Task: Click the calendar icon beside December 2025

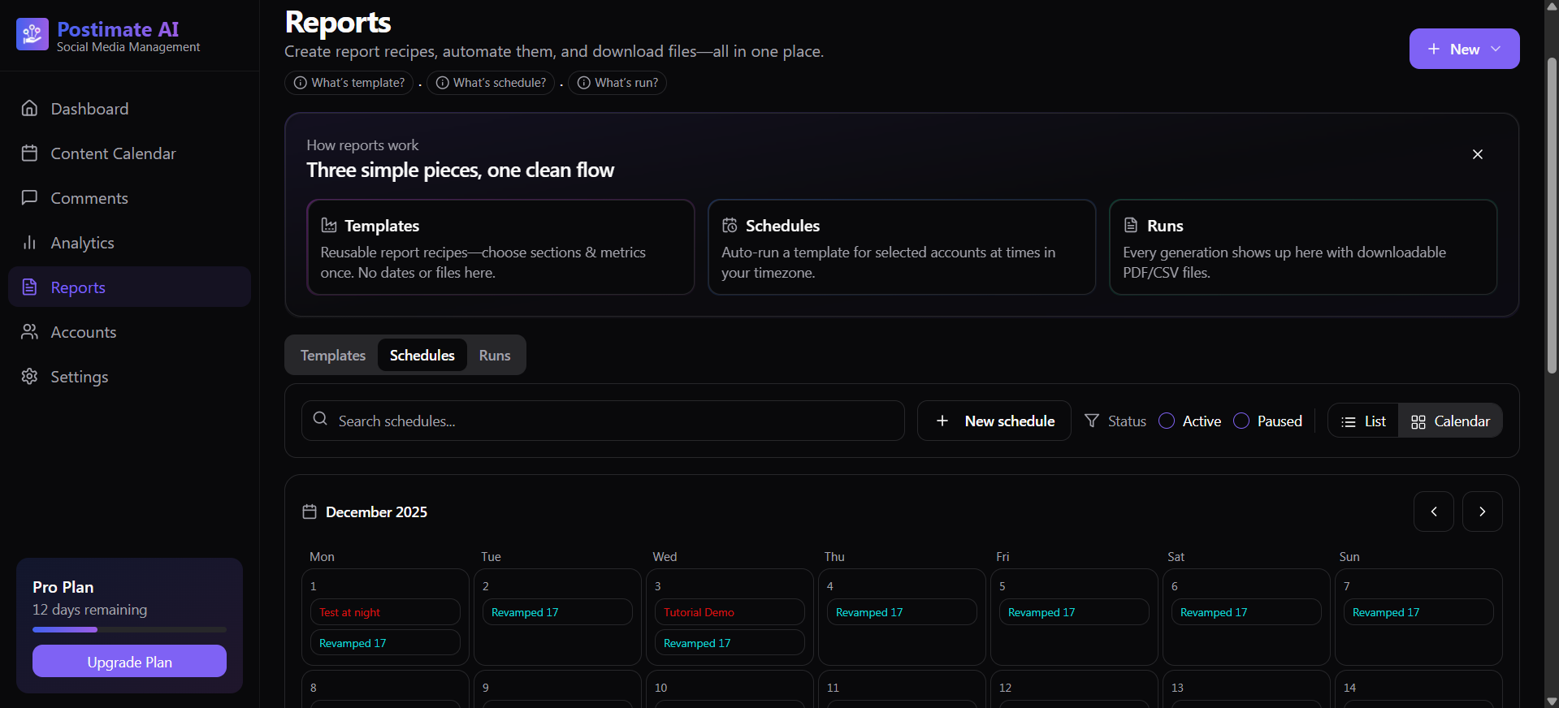Action: pyautogui.click(x=310, y=512)
